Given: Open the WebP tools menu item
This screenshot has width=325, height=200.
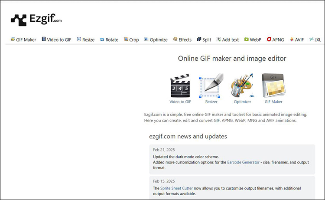Looking at the screenshot, I should (253, 39).
